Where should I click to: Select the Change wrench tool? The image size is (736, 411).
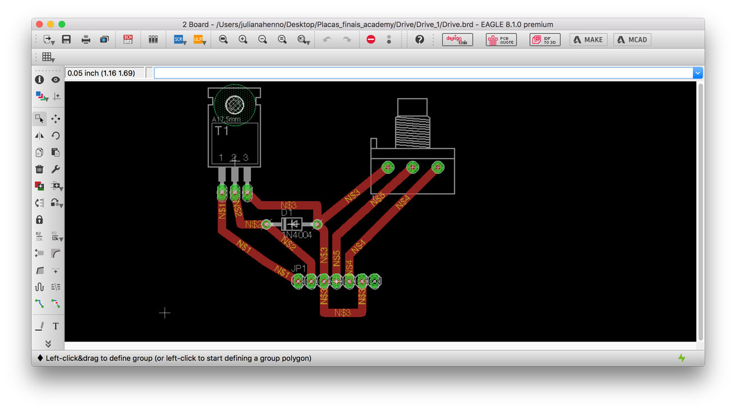pyautogui.click(x=56, y=169)
